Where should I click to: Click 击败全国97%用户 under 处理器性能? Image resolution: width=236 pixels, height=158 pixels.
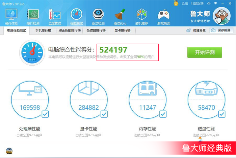click(29, 135)
